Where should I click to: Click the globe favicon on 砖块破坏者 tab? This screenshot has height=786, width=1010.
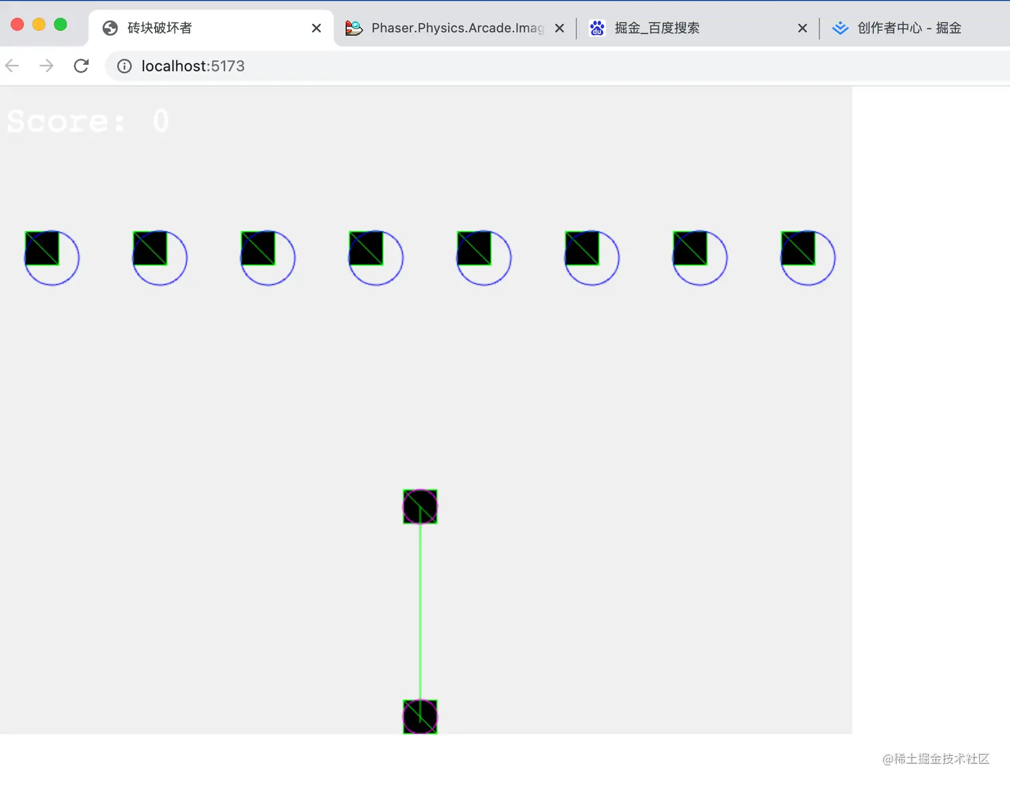(110, 28)
